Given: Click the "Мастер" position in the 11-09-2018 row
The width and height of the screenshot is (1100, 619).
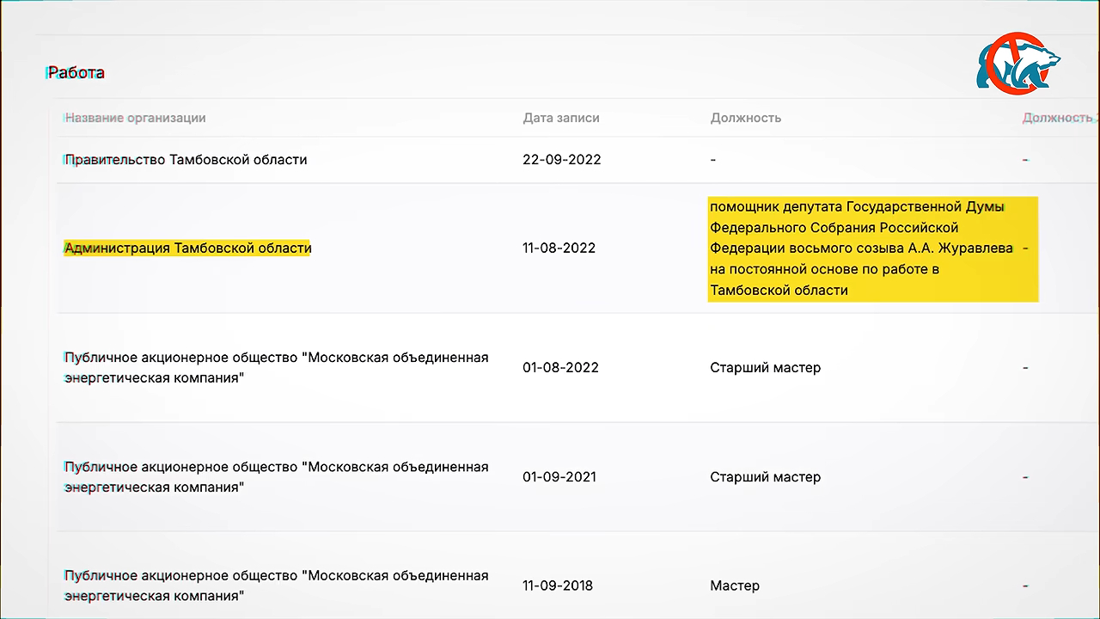Looking at the screenshot, I should [x=735, y=586].
